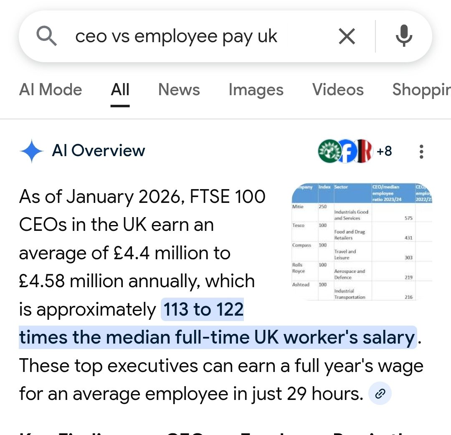Viewport: 451px width, 435px height.
Task: Tap the highlighted '113 to 122 times' text
Action: pyautogui.click(x=203, y=309)
